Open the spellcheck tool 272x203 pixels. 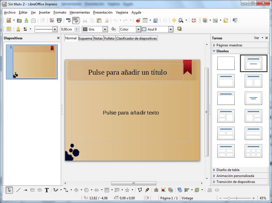68,20
